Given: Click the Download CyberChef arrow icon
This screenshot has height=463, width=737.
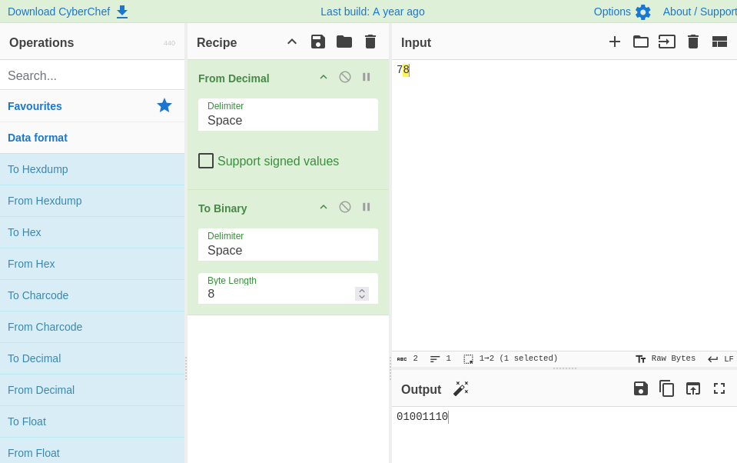Looking at the screenshot, I should (x=122, y=12).
